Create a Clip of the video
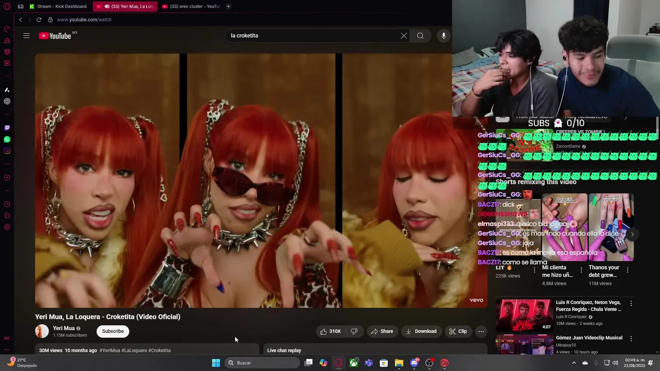The height and width of the screenshot is (371, 660). 458,331
